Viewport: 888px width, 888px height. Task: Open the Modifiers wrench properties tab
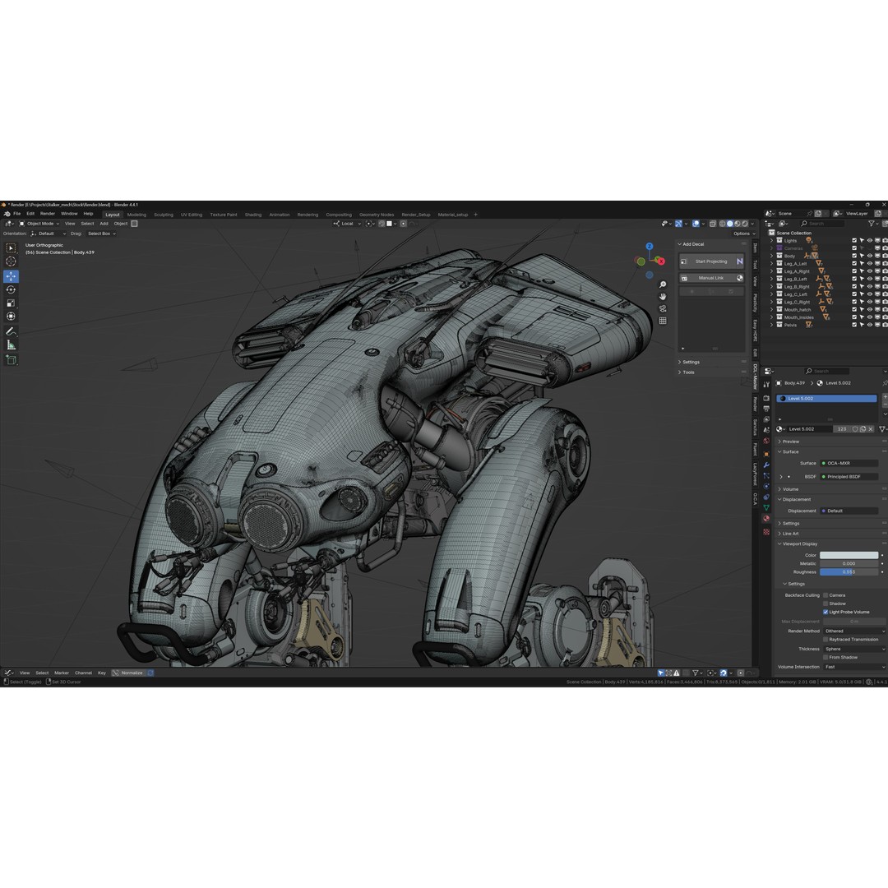pos(766,465)
